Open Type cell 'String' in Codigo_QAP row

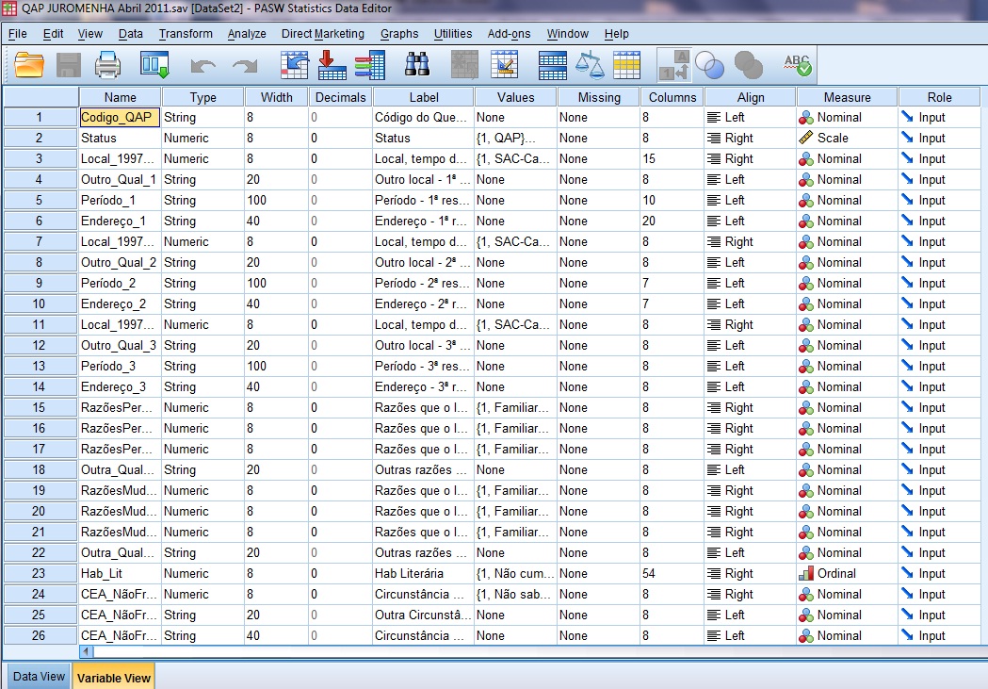coord(202,117)
